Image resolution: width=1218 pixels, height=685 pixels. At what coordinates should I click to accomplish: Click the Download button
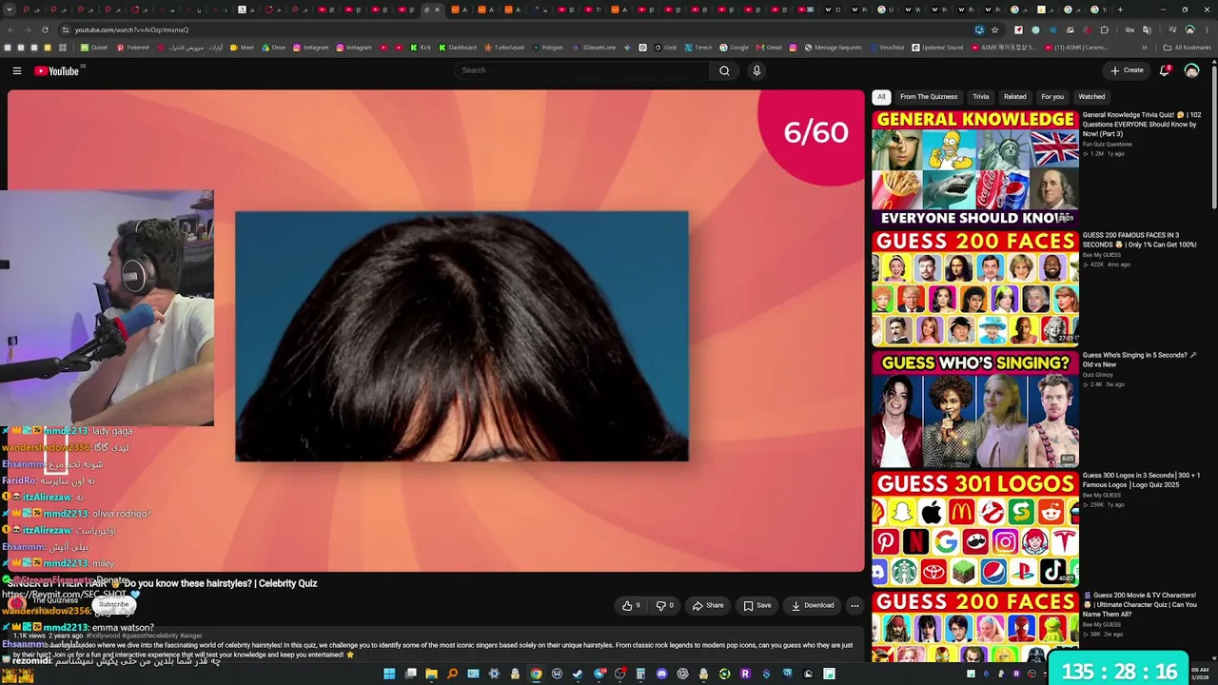813,605
